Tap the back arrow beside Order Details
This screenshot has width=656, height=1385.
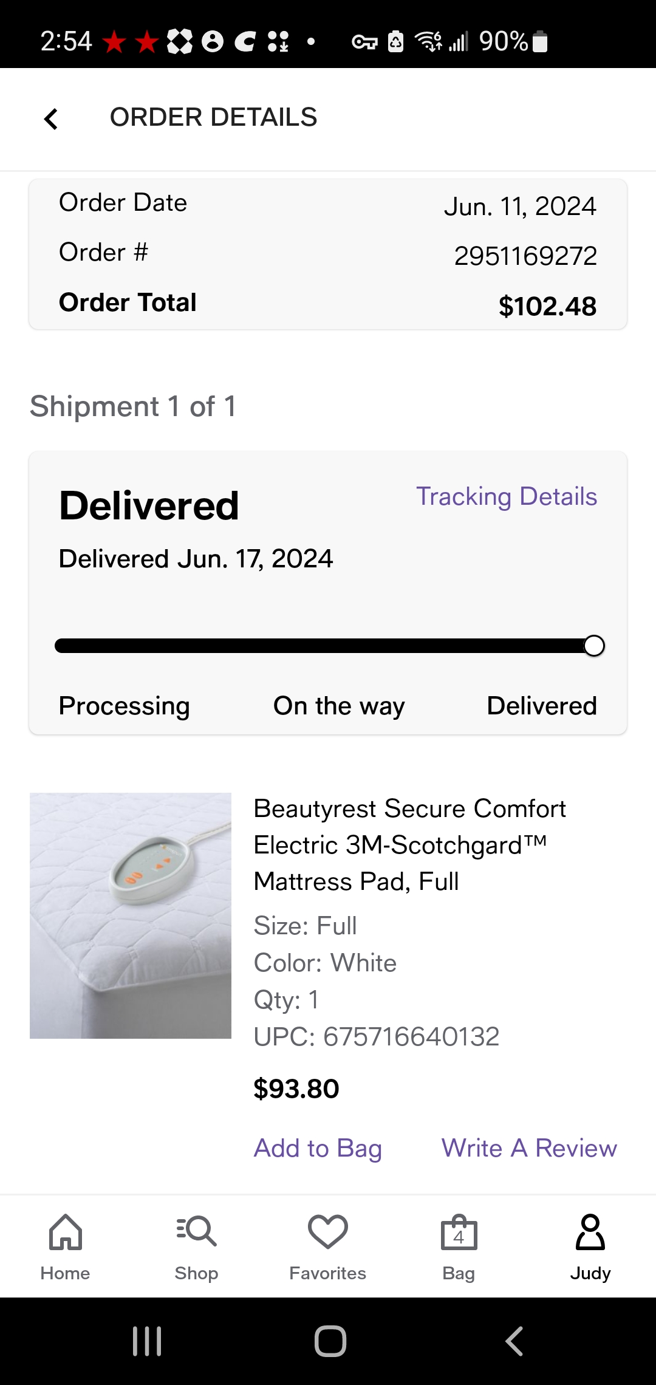click(51, 118)
